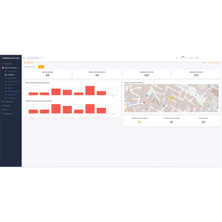Zoom in on the alerts map
This screenshot has height=222, width=222.
point(127,87)
